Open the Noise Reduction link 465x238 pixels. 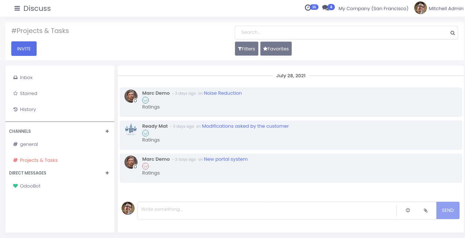point(223,93)
